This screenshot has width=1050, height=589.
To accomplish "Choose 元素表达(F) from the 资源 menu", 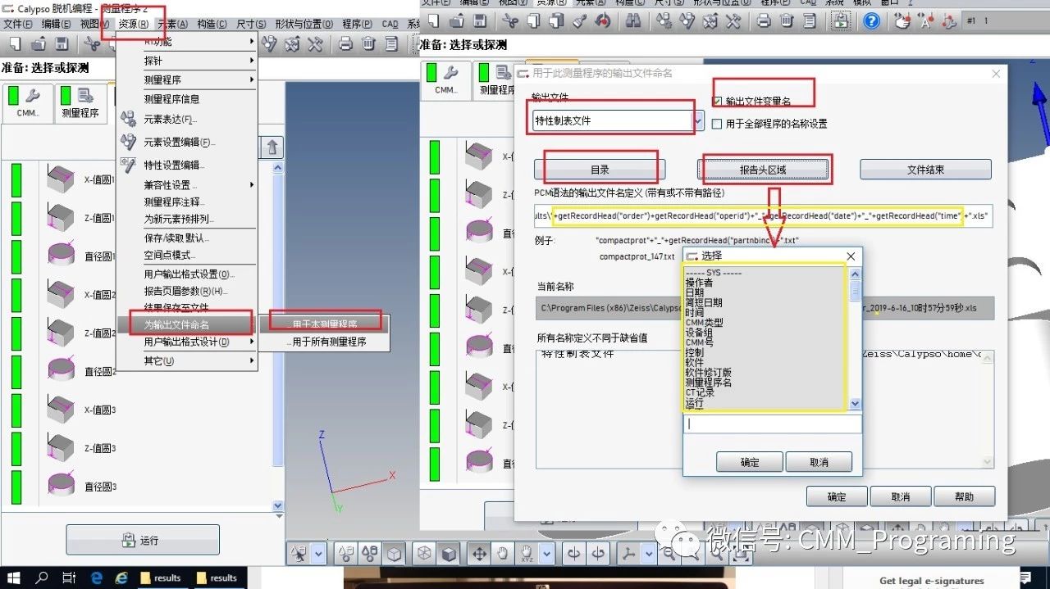I will point(187,120).
